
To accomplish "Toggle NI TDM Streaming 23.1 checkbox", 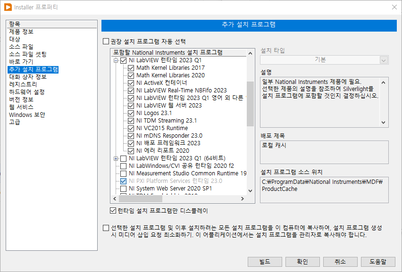I will pos(131,121).
